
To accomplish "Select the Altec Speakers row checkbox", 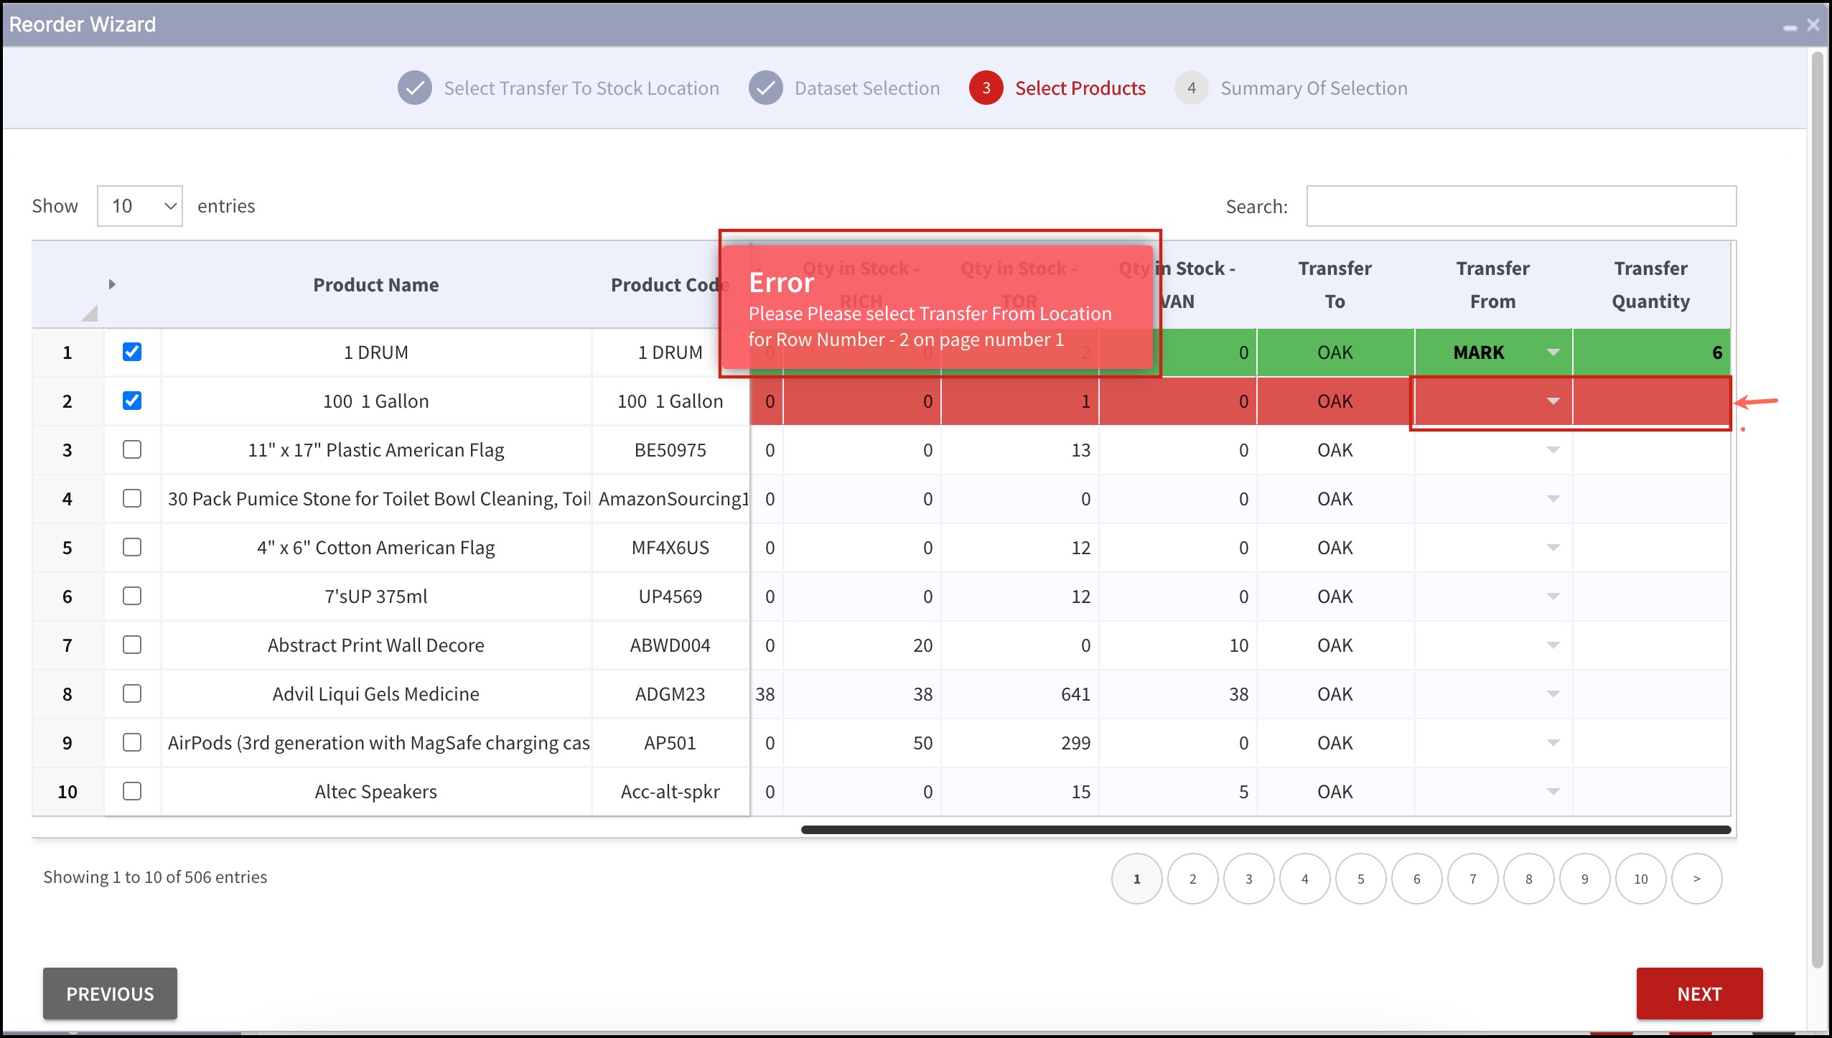I will (132, 791).
